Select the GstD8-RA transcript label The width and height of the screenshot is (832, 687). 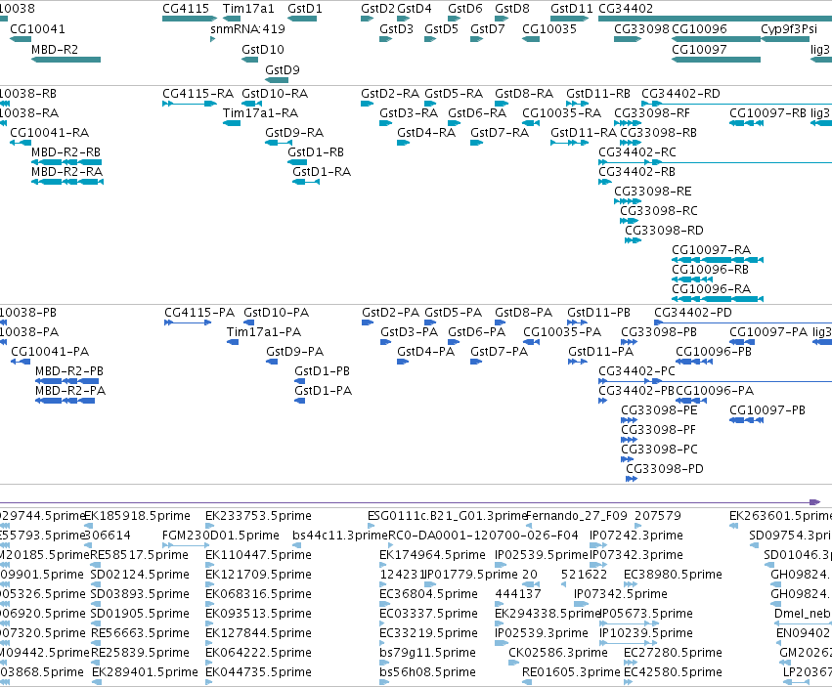point(524,94)
